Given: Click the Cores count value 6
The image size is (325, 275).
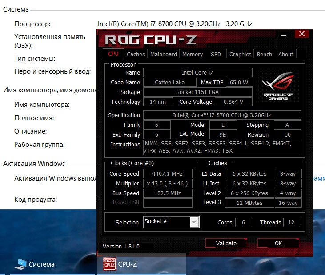Looking at the screenshot, I should point(244,223).
